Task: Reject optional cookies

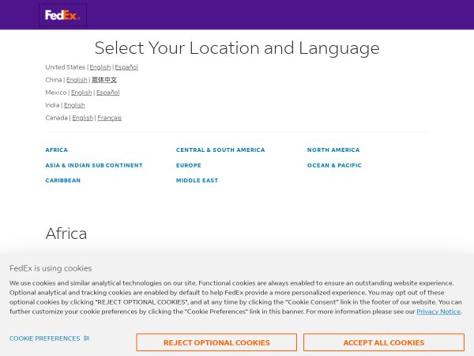Action: 216,343
